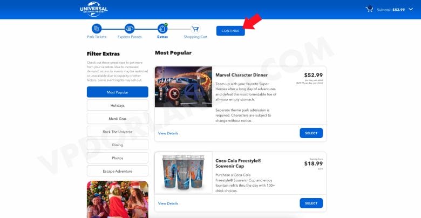The height and width of the screenshot is (218, 421).
Task: Select the Marvel Character Dinner extra
Action: coord(311,133)
